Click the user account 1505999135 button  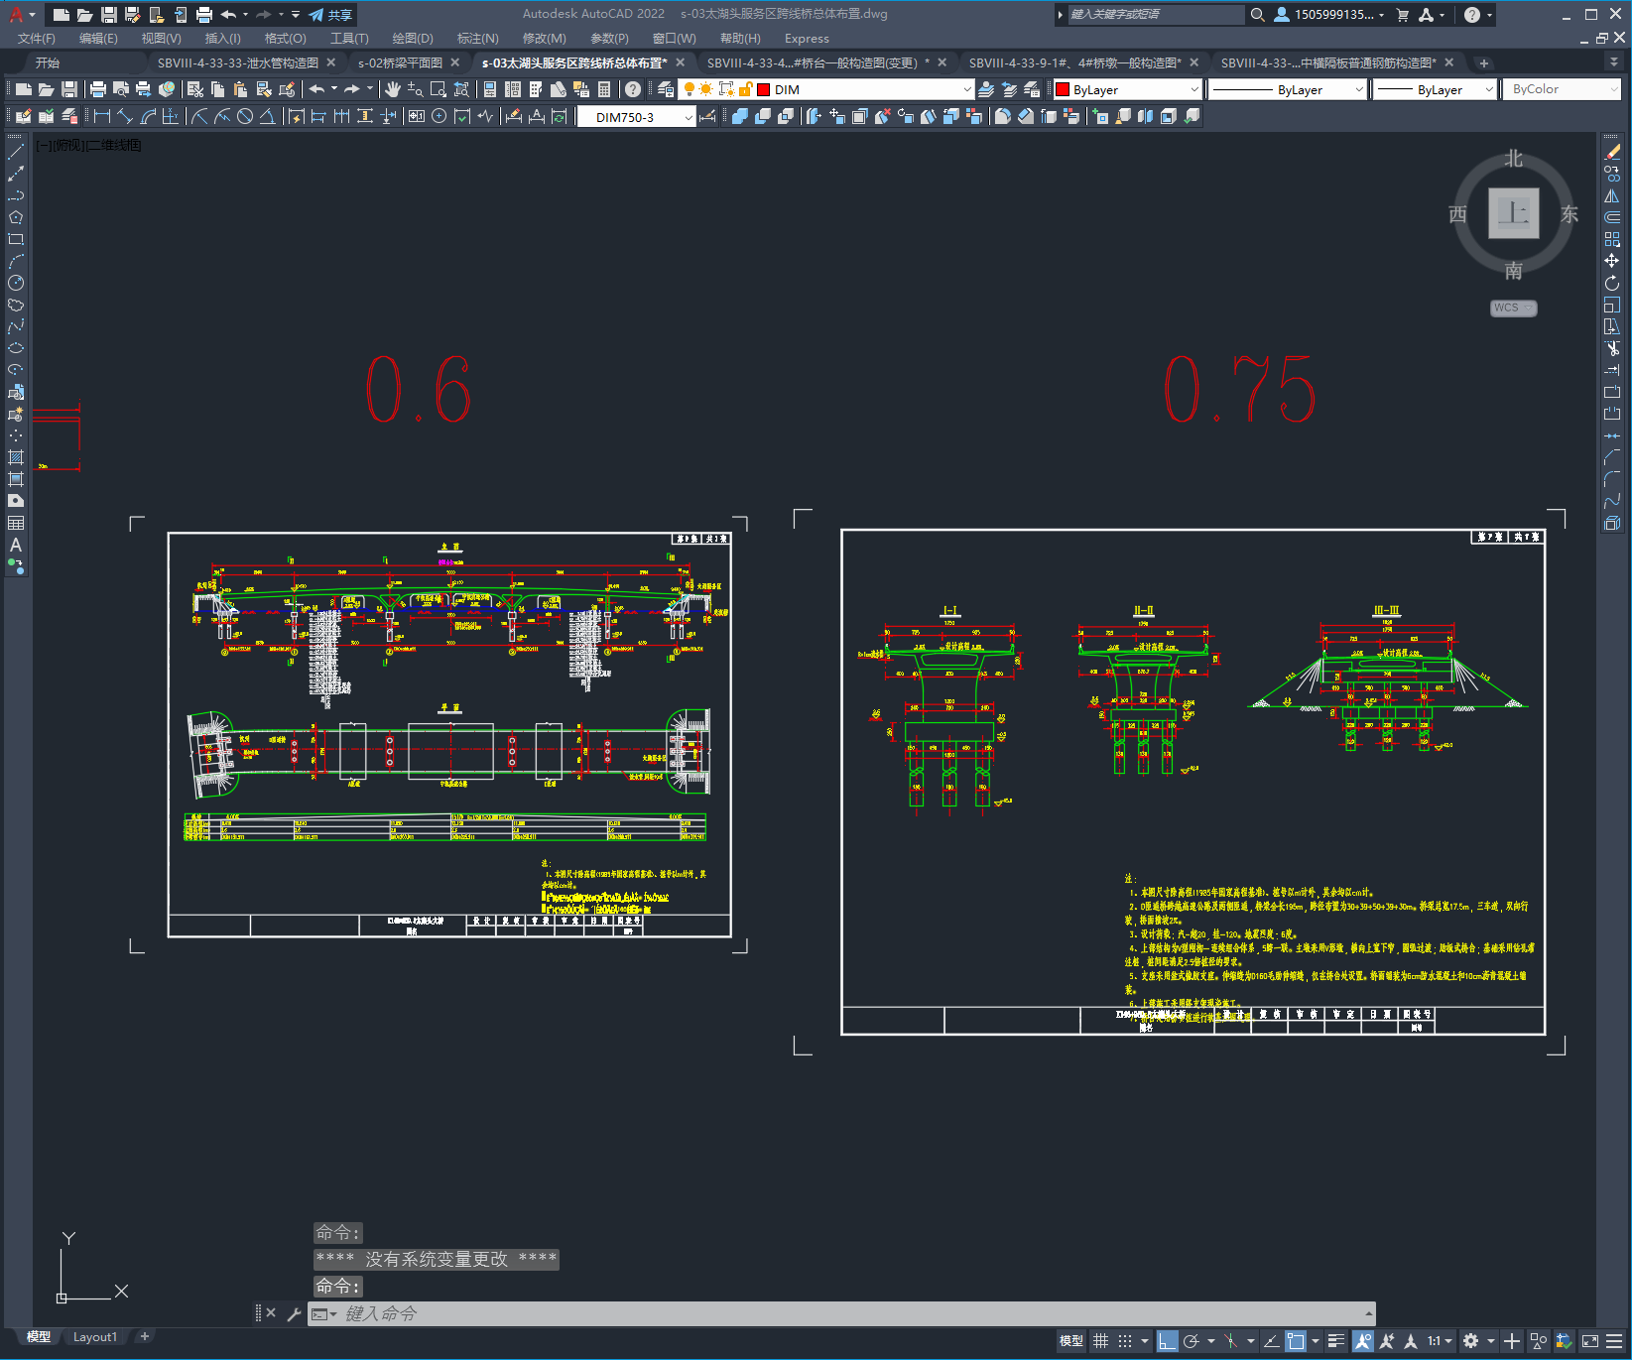coord(1329,14)
